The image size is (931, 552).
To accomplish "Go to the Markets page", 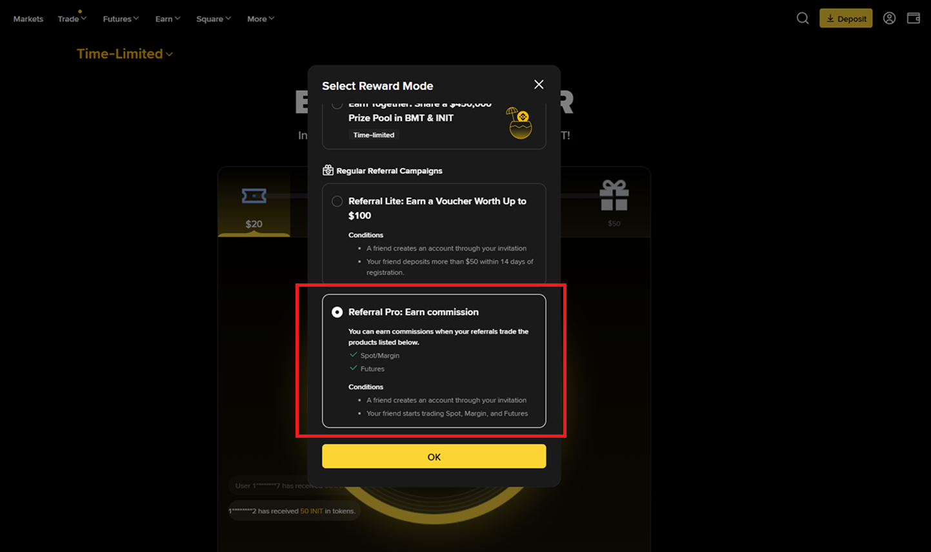I will pos(28,19).
